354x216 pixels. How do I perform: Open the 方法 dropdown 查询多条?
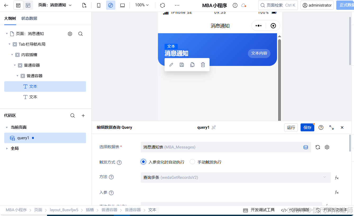coord(236,177)
